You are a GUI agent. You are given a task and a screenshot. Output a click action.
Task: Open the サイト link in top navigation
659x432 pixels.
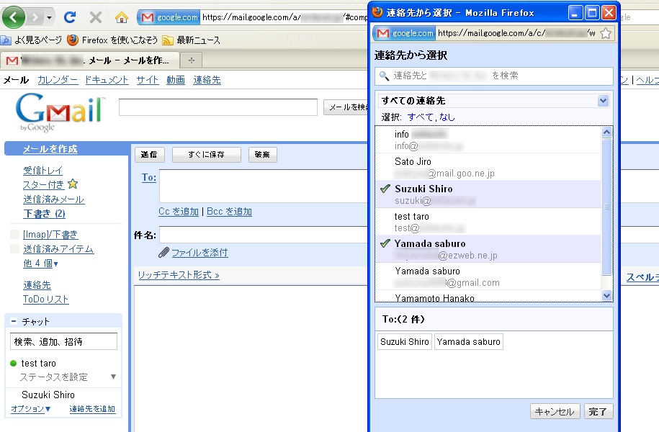[147, 80]
